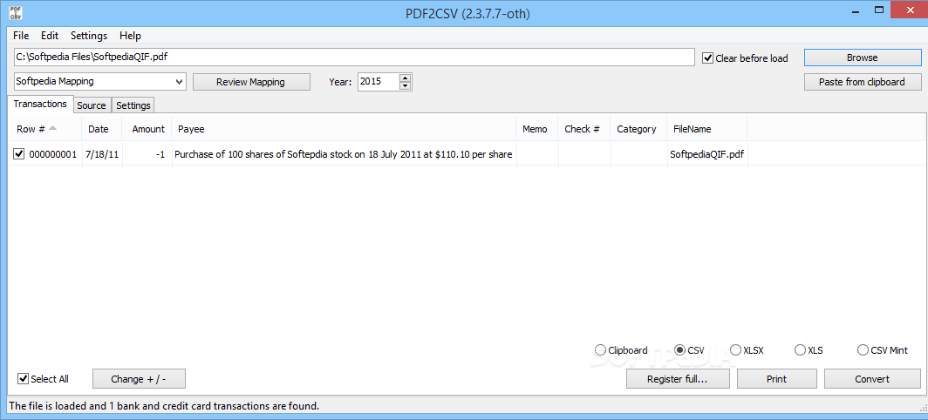Click the Payee column header

[344, 129]
